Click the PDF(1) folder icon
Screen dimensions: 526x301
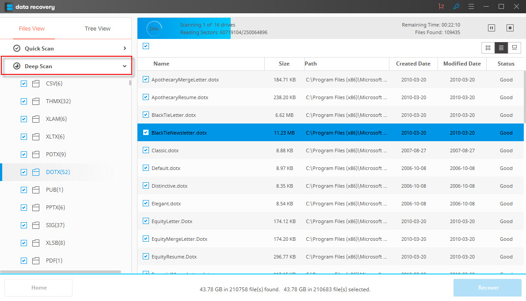(x=36, y=261)
